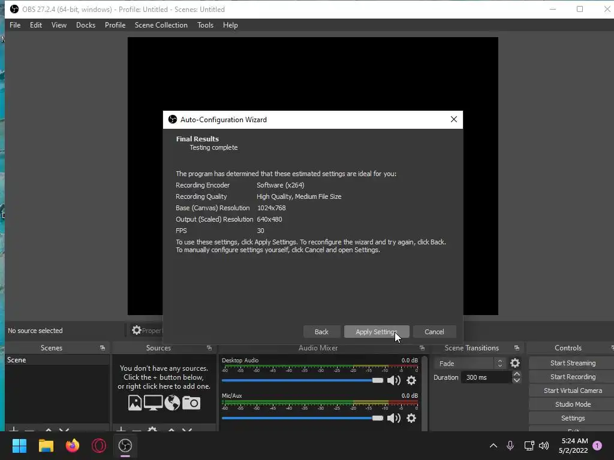Click the '640x480' output resolution value
The height and width of the screenshot is (460, 614).
point(269,219)
